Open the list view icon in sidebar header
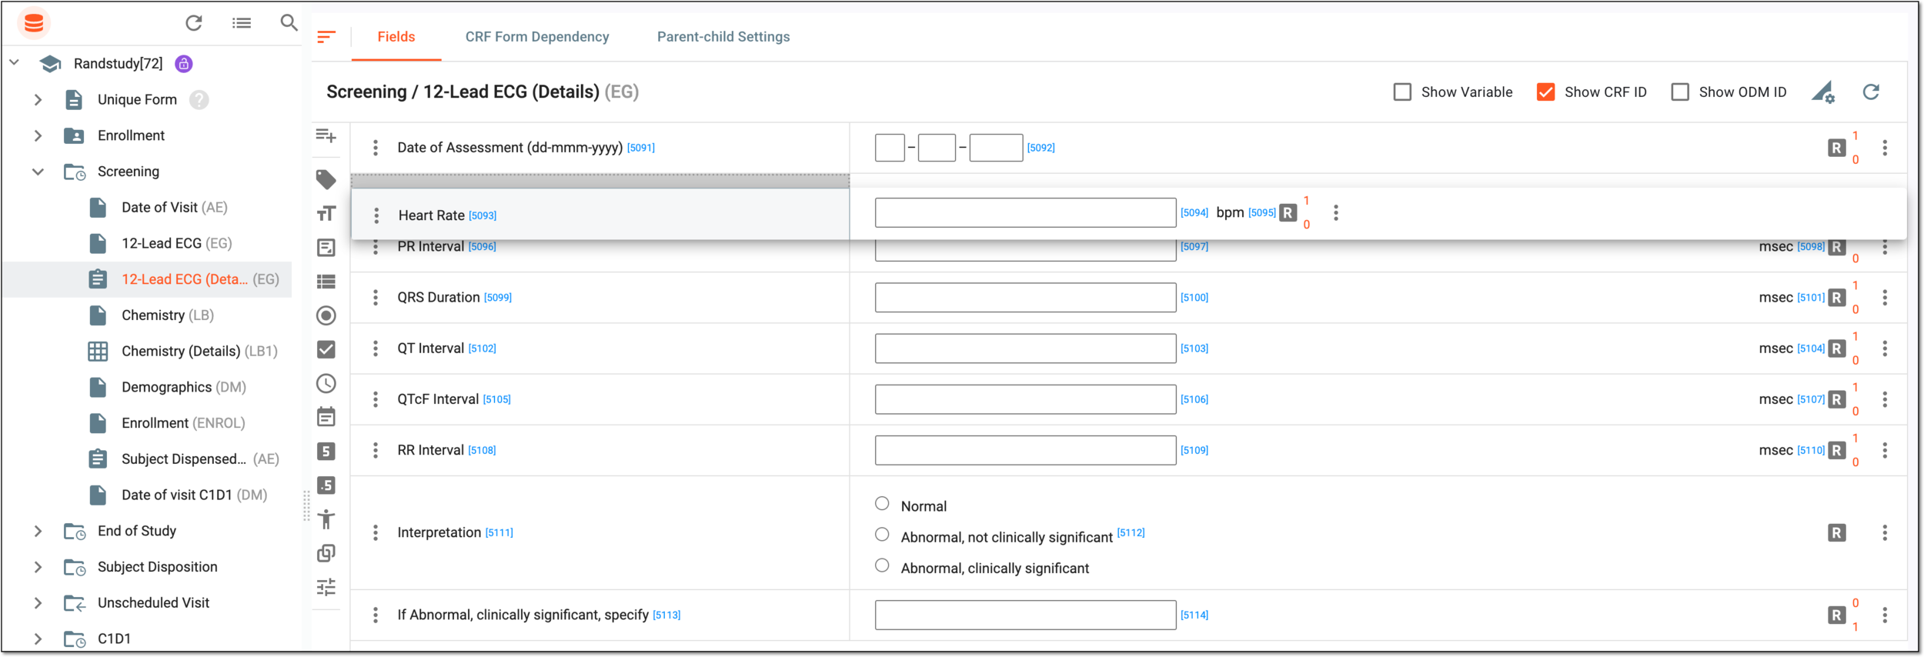Viewport: 1924px width, 657px height. click(x=242, y=23)
